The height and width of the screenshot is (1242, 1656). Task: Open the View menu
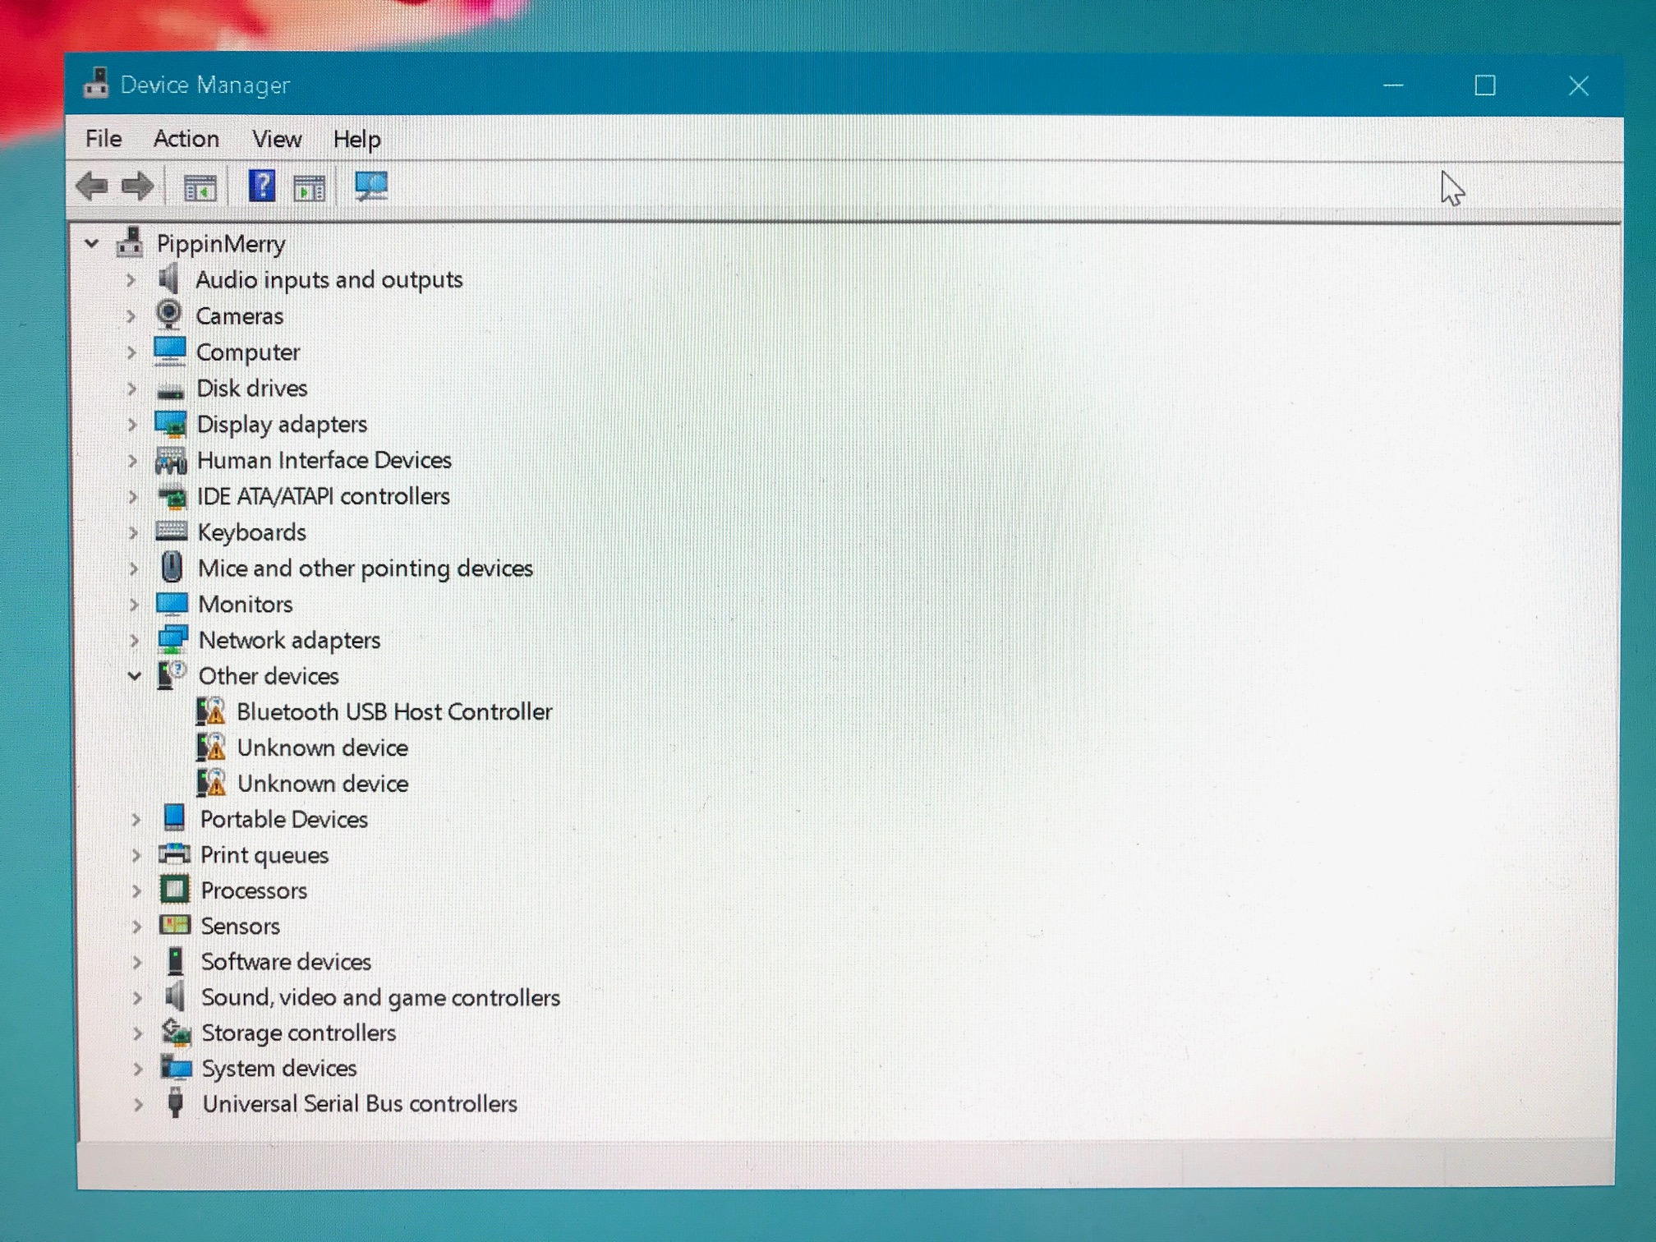pyautogui.click(x=277, y=139)
